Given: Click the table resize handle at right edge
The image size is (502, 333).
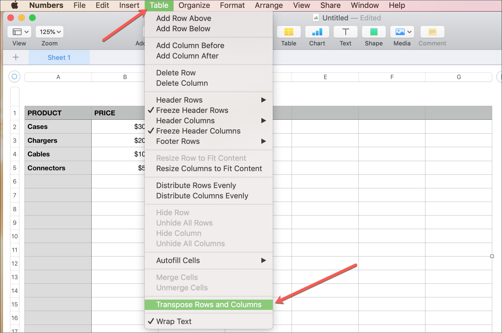Looking at the screenshot, I should coord(492,256).
